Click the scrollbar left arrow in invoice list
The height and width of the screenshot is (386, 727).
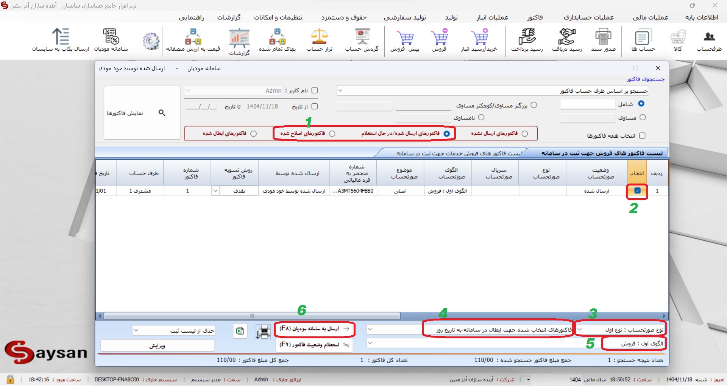pos(100,316)
